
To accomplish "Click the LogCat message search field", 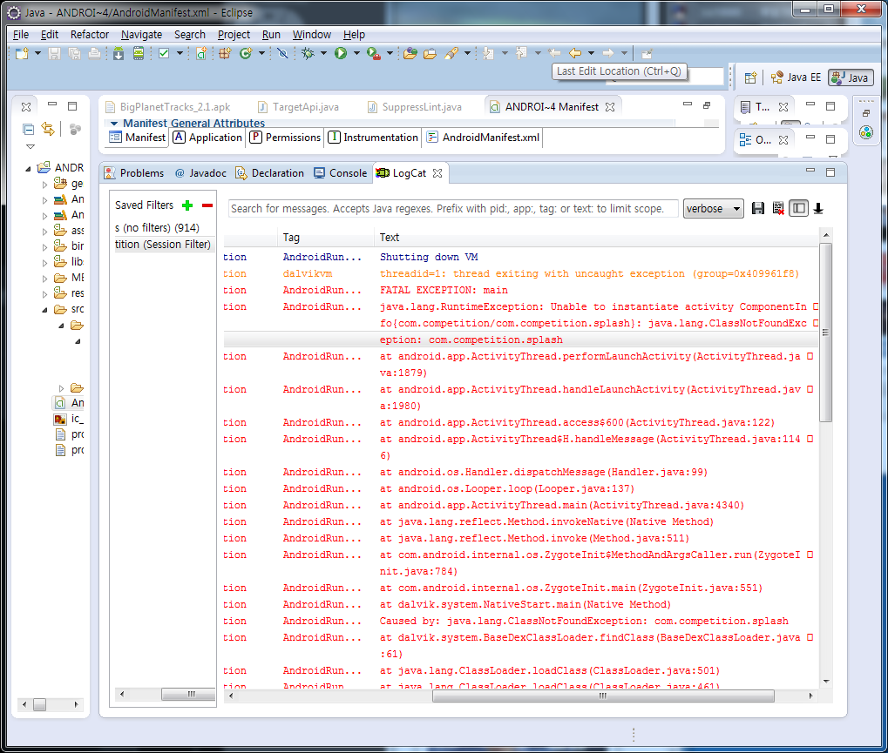I will coord(453,209).
